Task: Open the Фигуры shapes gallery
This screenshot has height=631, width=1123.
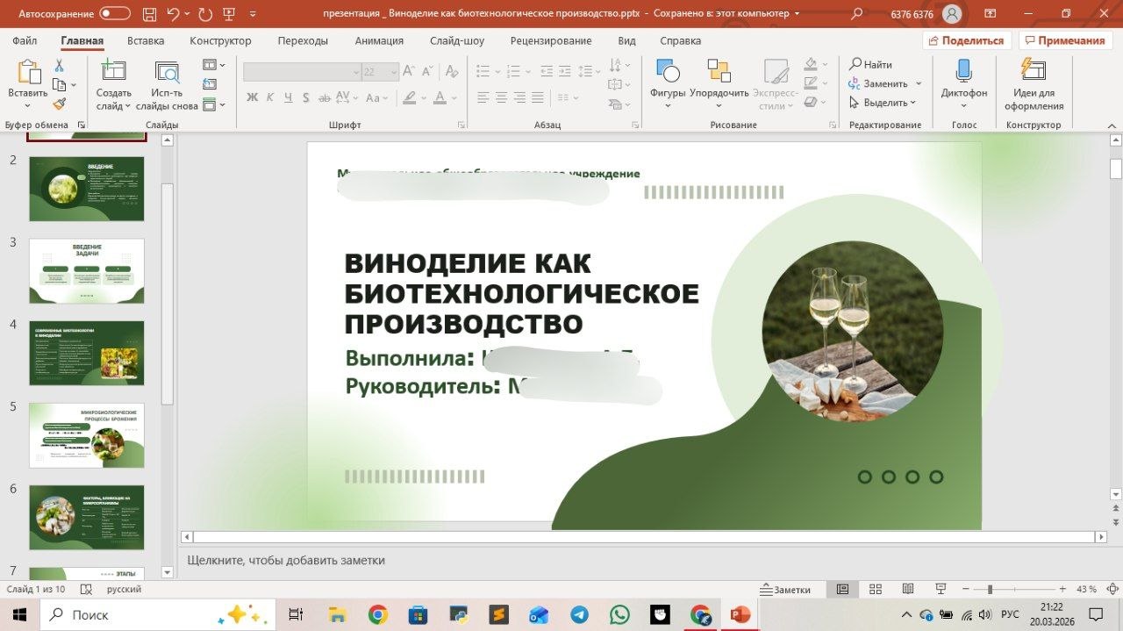Action: point(668,85)
